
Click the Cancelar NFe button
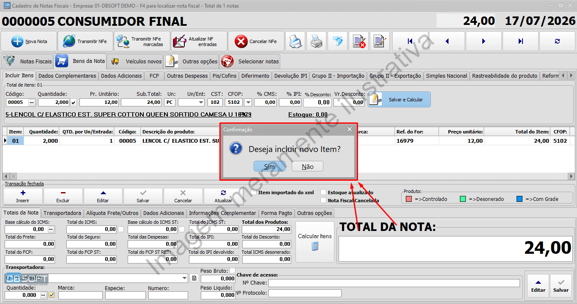pos(256,41)
